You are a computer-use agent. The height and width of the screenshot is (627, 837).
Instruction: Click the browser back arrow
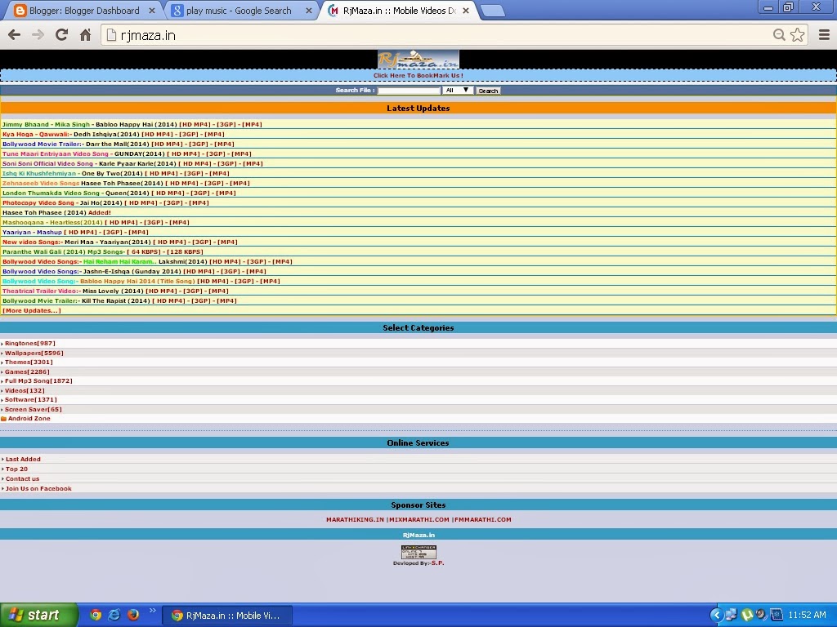pyautogui.click(x=15, y=35)
